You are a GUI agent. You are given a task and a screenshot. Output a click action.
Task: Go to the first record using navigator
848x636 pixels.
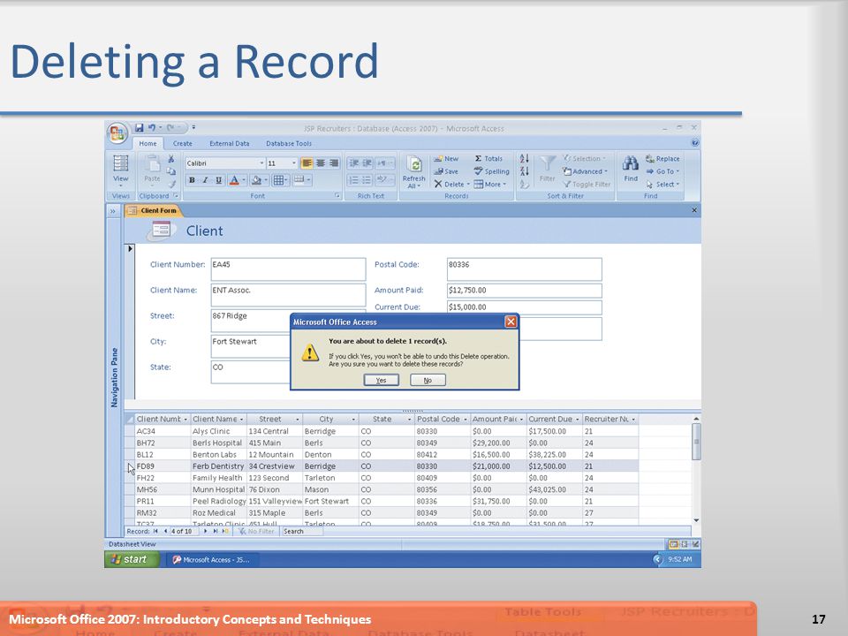point(155,531)
